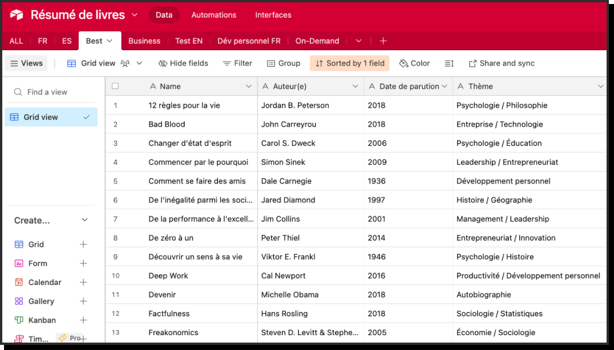Open the Interfaces tab

point(273,15)
